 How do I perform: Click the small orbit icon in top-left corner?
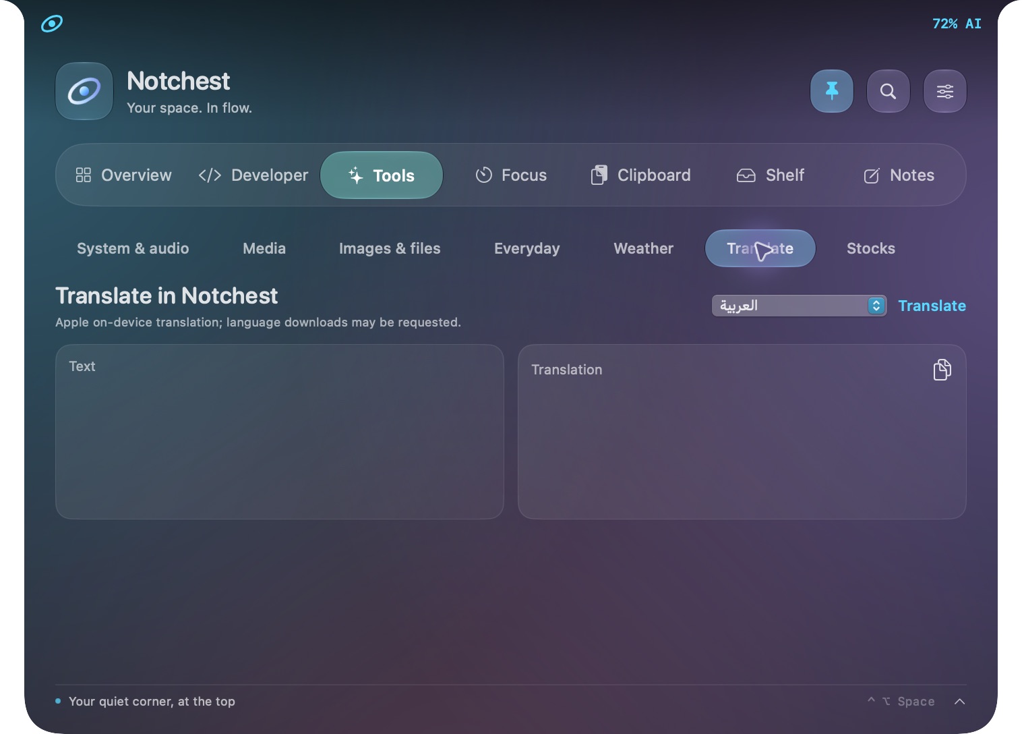[52, 24]
